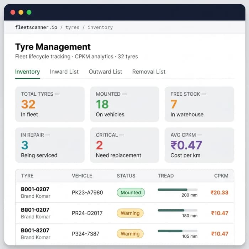
Task: Click the 180 mm tread label
Action: 190,216
